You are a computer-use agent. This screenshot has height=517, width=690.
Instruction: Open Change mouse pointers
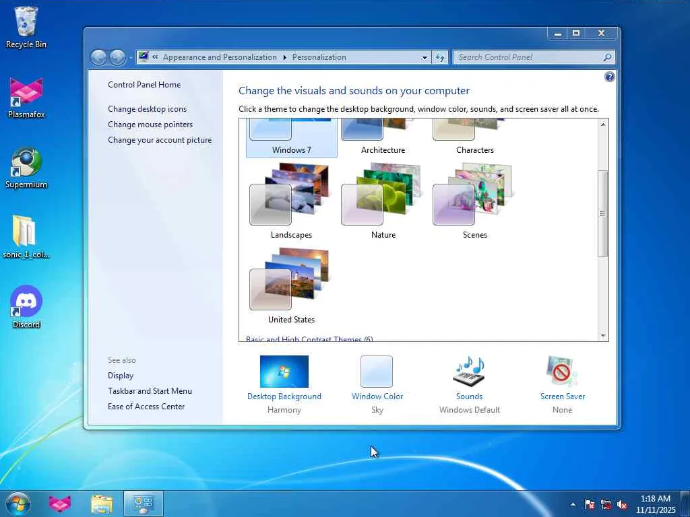coord(150,125)
